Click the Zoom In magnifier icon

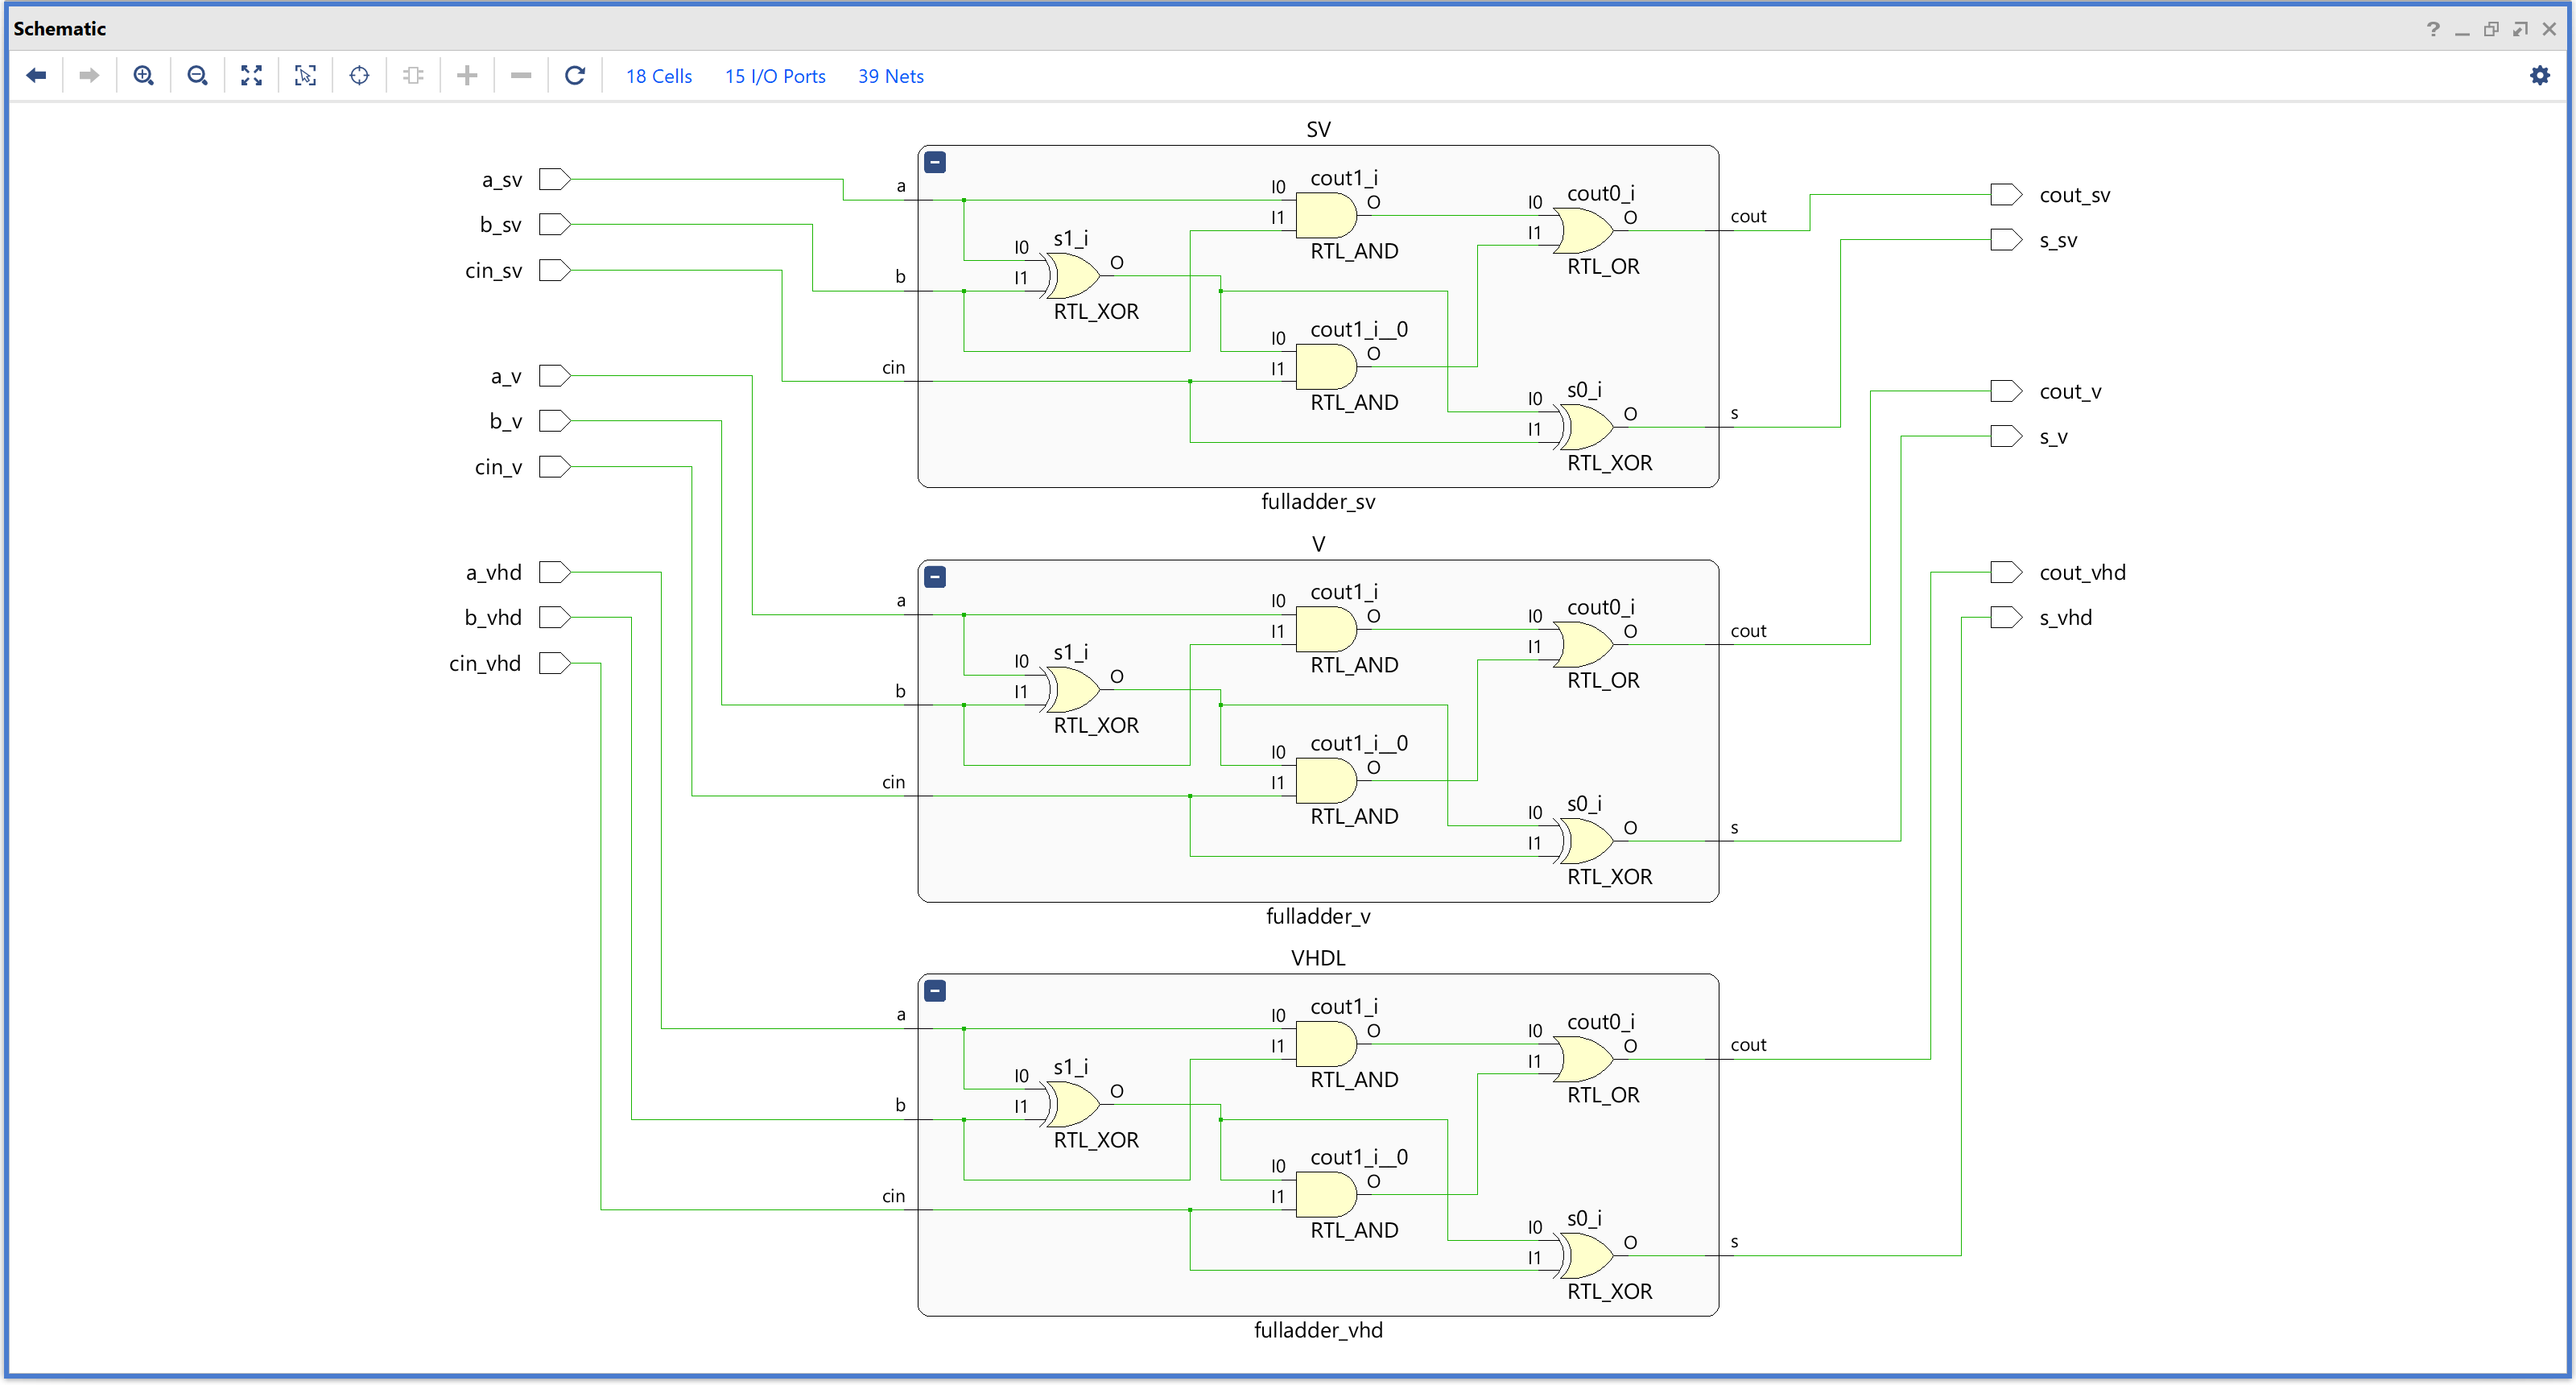143,76
